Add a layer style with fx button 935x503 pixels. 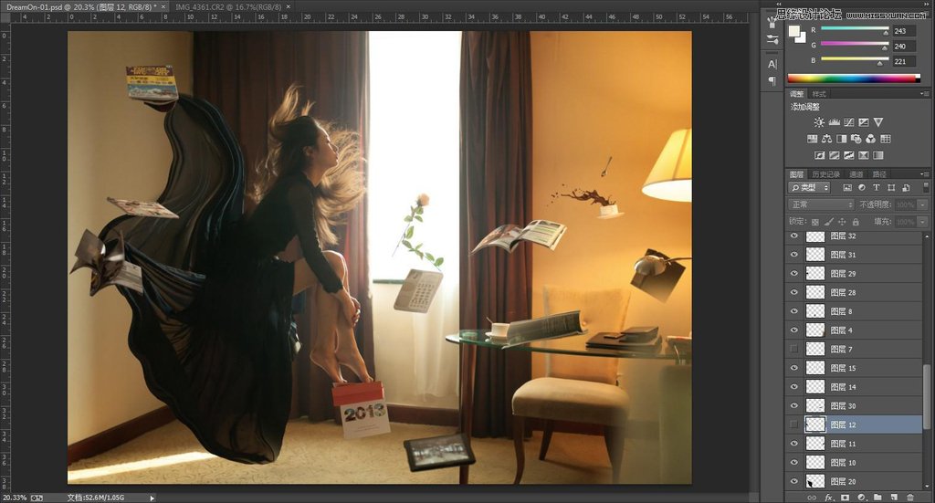pos(828,498)
